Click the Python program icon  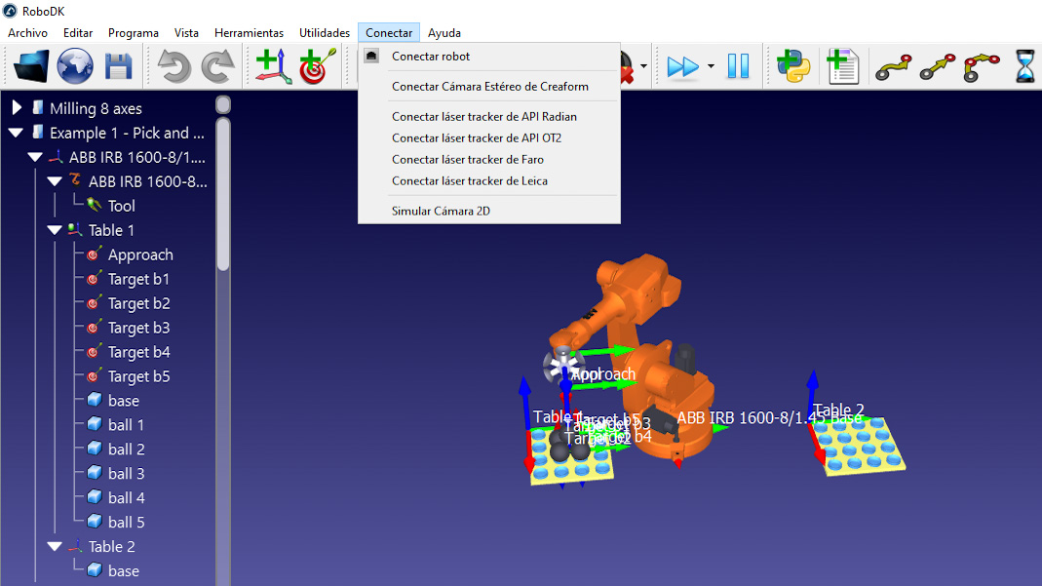tap(793, 66)
